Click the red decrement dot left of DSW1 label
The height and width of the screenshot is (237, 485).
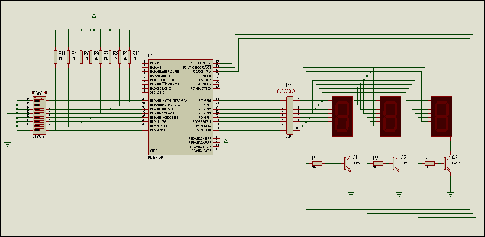[x=33, y=92]
